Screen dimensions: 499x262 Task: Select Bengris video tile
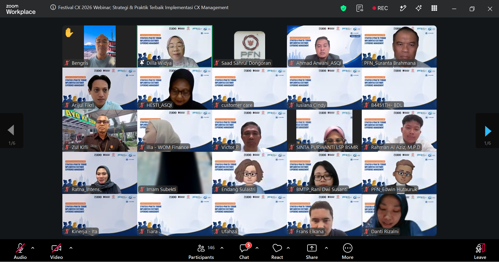pyautogui.click(x=100, y=47)
